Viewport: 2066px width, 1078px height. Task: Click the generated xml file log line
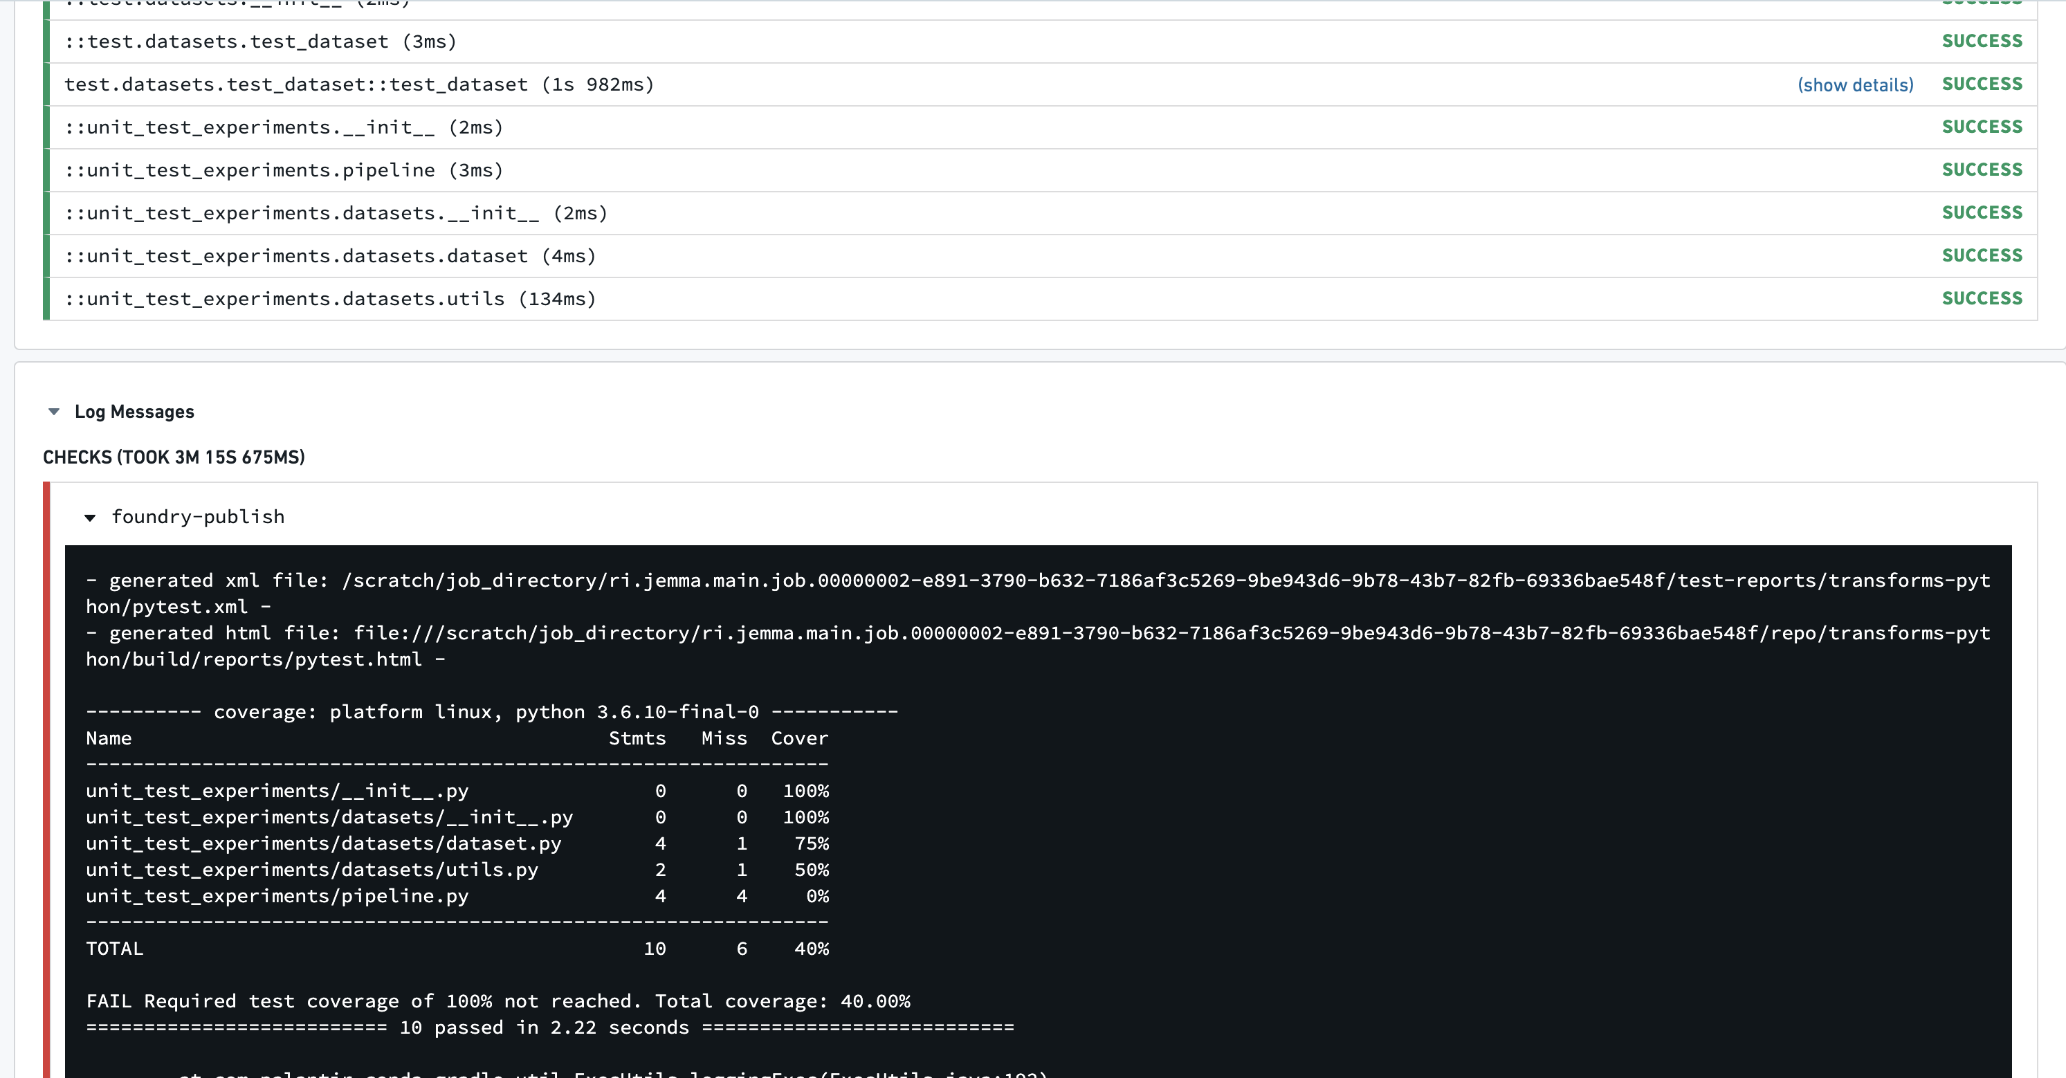1038,594
